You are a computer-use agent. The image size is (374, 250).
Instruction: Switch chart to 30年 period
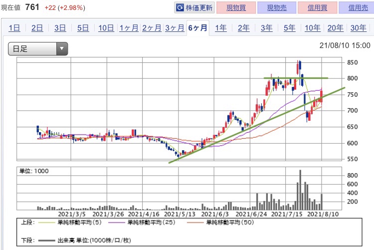tap(358, 28)
